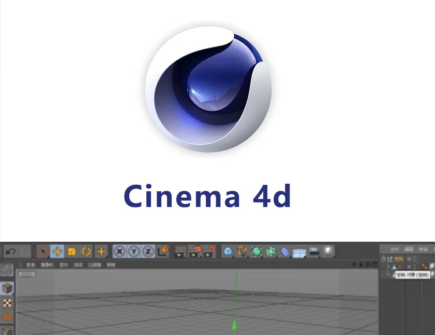Click the Render View clapperboard icon
This screenshot has height=335, width=435.
pyautogui.click(x=180, y=252)
